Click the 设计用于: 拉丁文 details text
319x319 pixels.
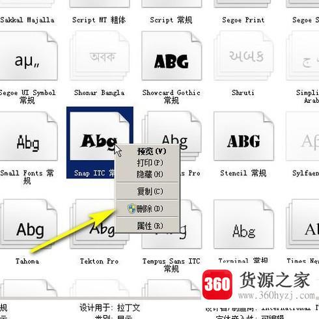(x=110, y=308)
